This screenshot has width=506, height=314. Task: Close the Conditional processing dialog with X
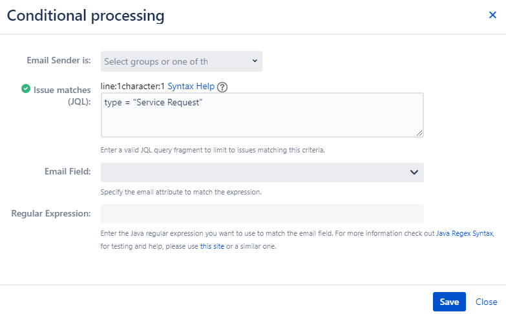[492, 15]
